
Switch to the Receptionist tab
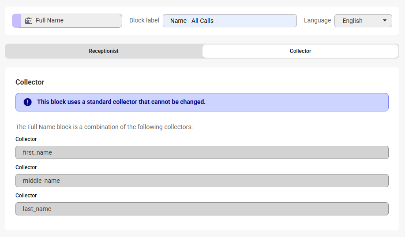104,51
